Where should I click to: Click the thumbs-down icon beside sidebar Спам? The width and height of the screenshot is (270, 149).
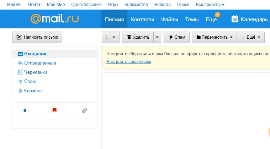click(20, 82)
